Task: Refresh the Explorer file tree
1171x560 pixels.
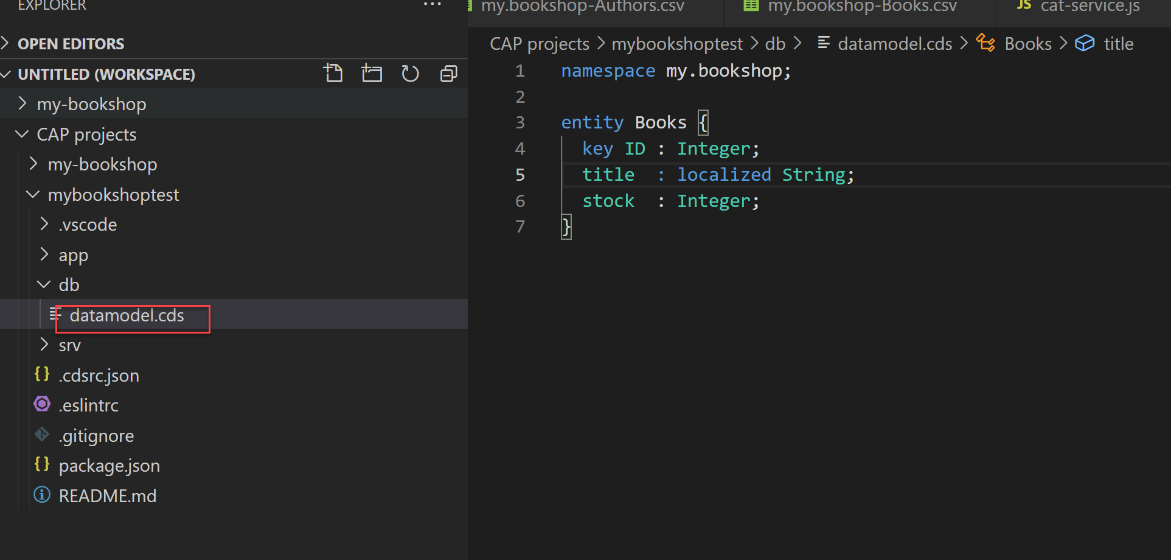Action: [410, 74]
